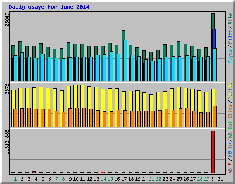Click day label '10' on the x-axis
235x184 pixels.
click(76, 179)
